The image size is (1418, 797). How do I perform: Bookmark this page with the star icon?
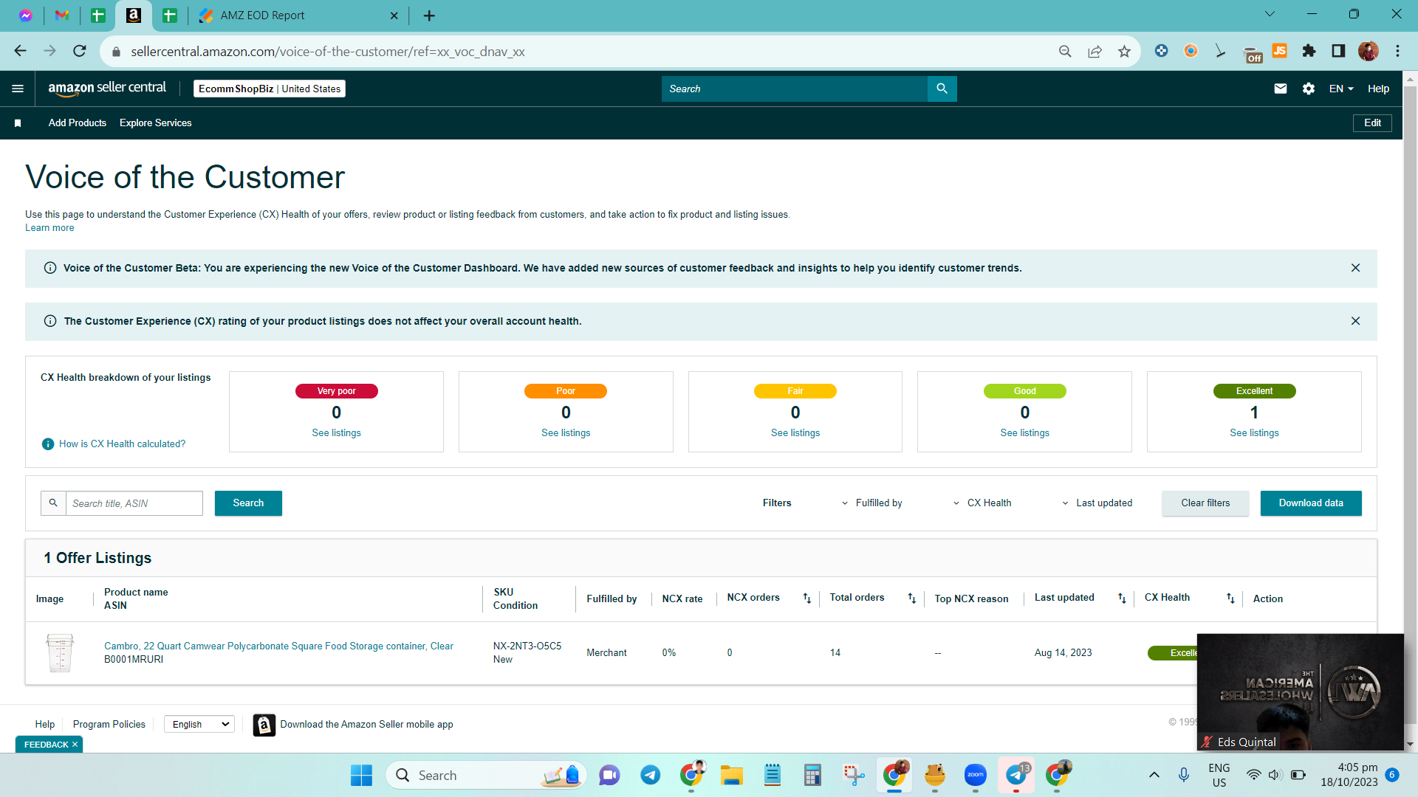click(1124, 51)
